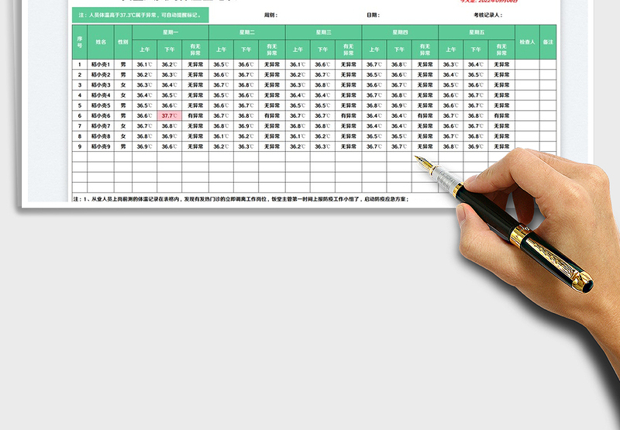Select the name cell 稻小壳6
620x430 pixels.
point(101,115)
